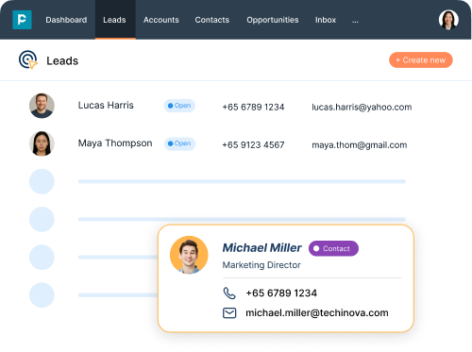Open Lucas Harris's profile photo
472x352 pixels.
coord(42,106)
